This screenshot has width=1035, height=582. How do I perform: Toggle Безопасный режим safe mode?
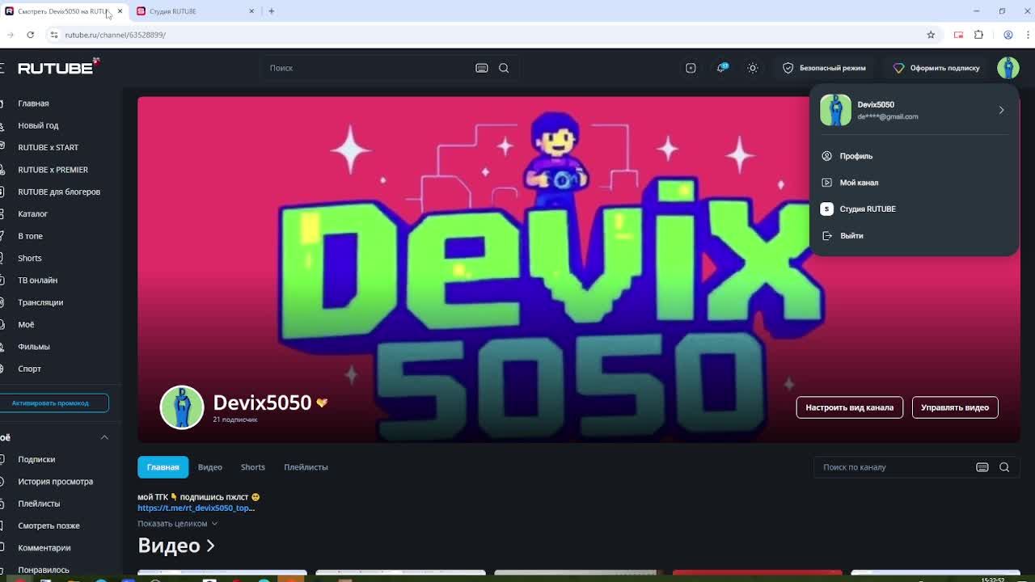tap(824, 68)
